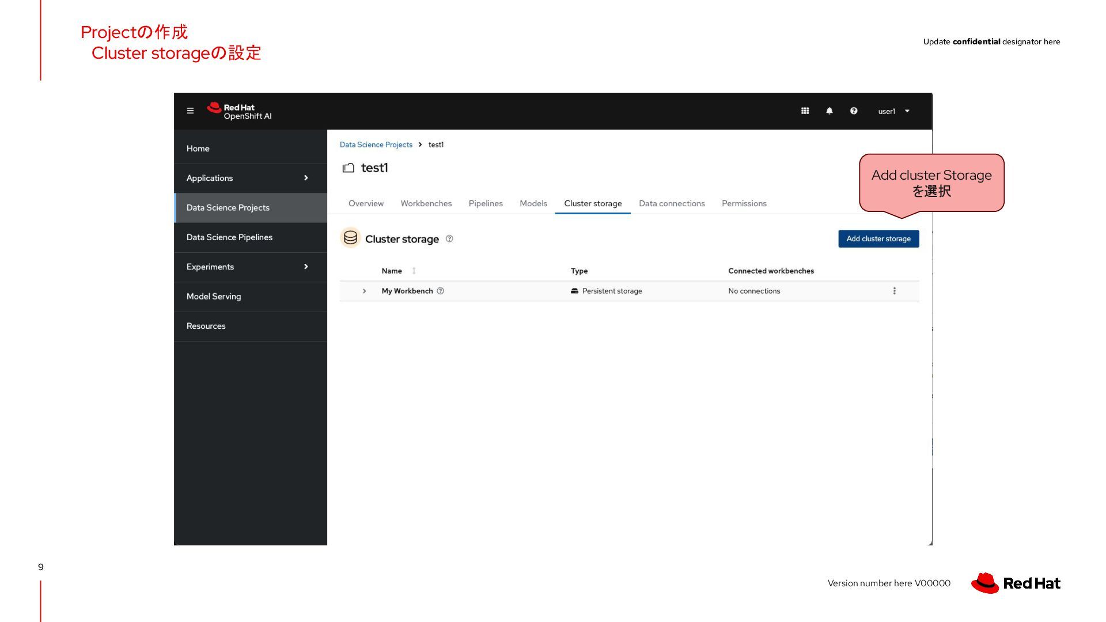Click the Cluster storage section heading
The image size is (1106, 622).
pyautogui.click(x=402, y=239)
